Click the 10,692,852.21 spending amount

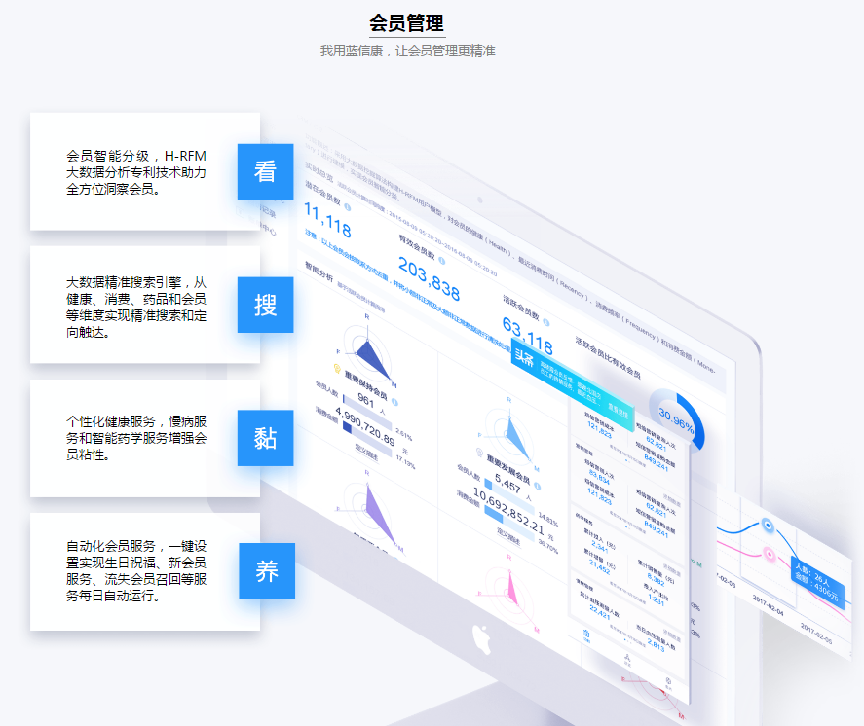click(x=508, y=511)
